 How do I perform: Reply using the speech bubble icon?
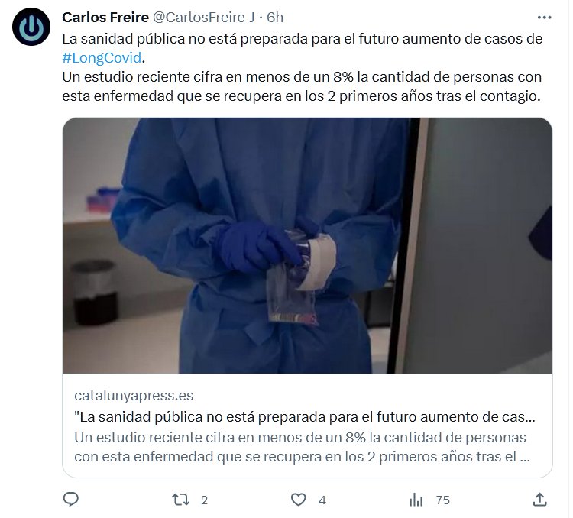pyautogui.click(x=71, y=500)
